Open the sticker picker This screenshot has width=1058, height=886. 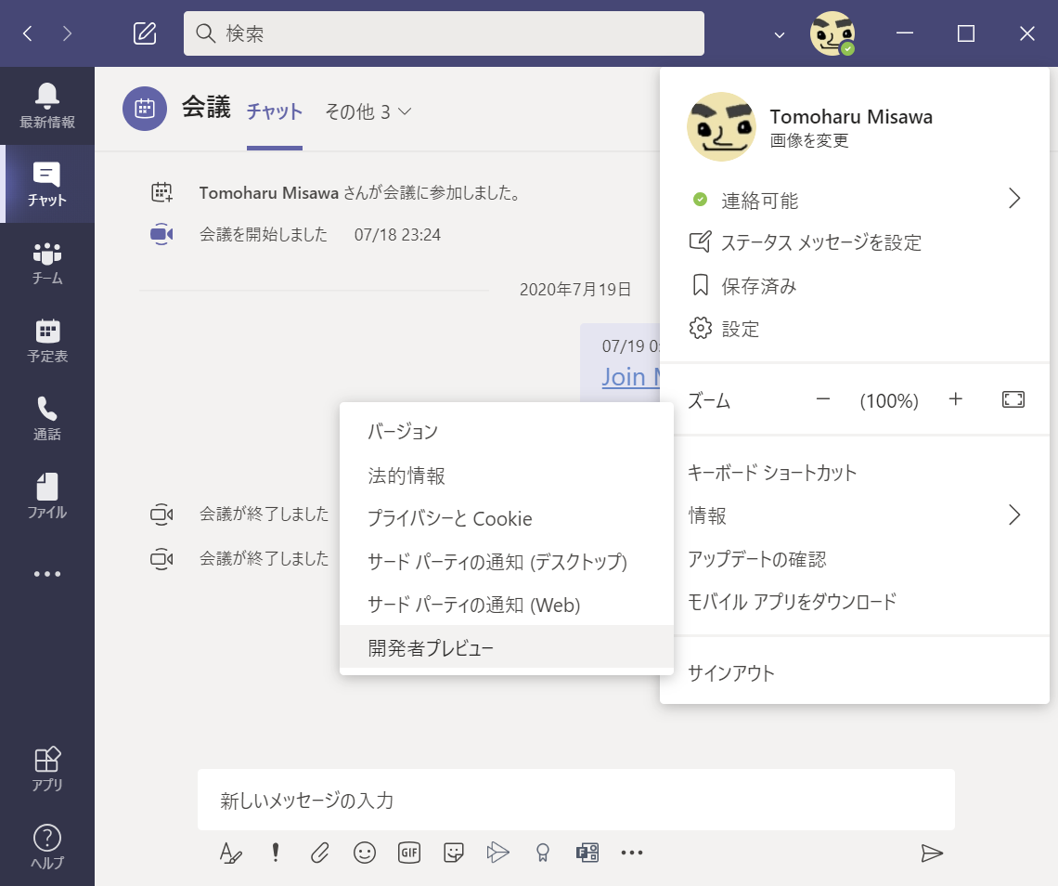[x=454, y=853]
